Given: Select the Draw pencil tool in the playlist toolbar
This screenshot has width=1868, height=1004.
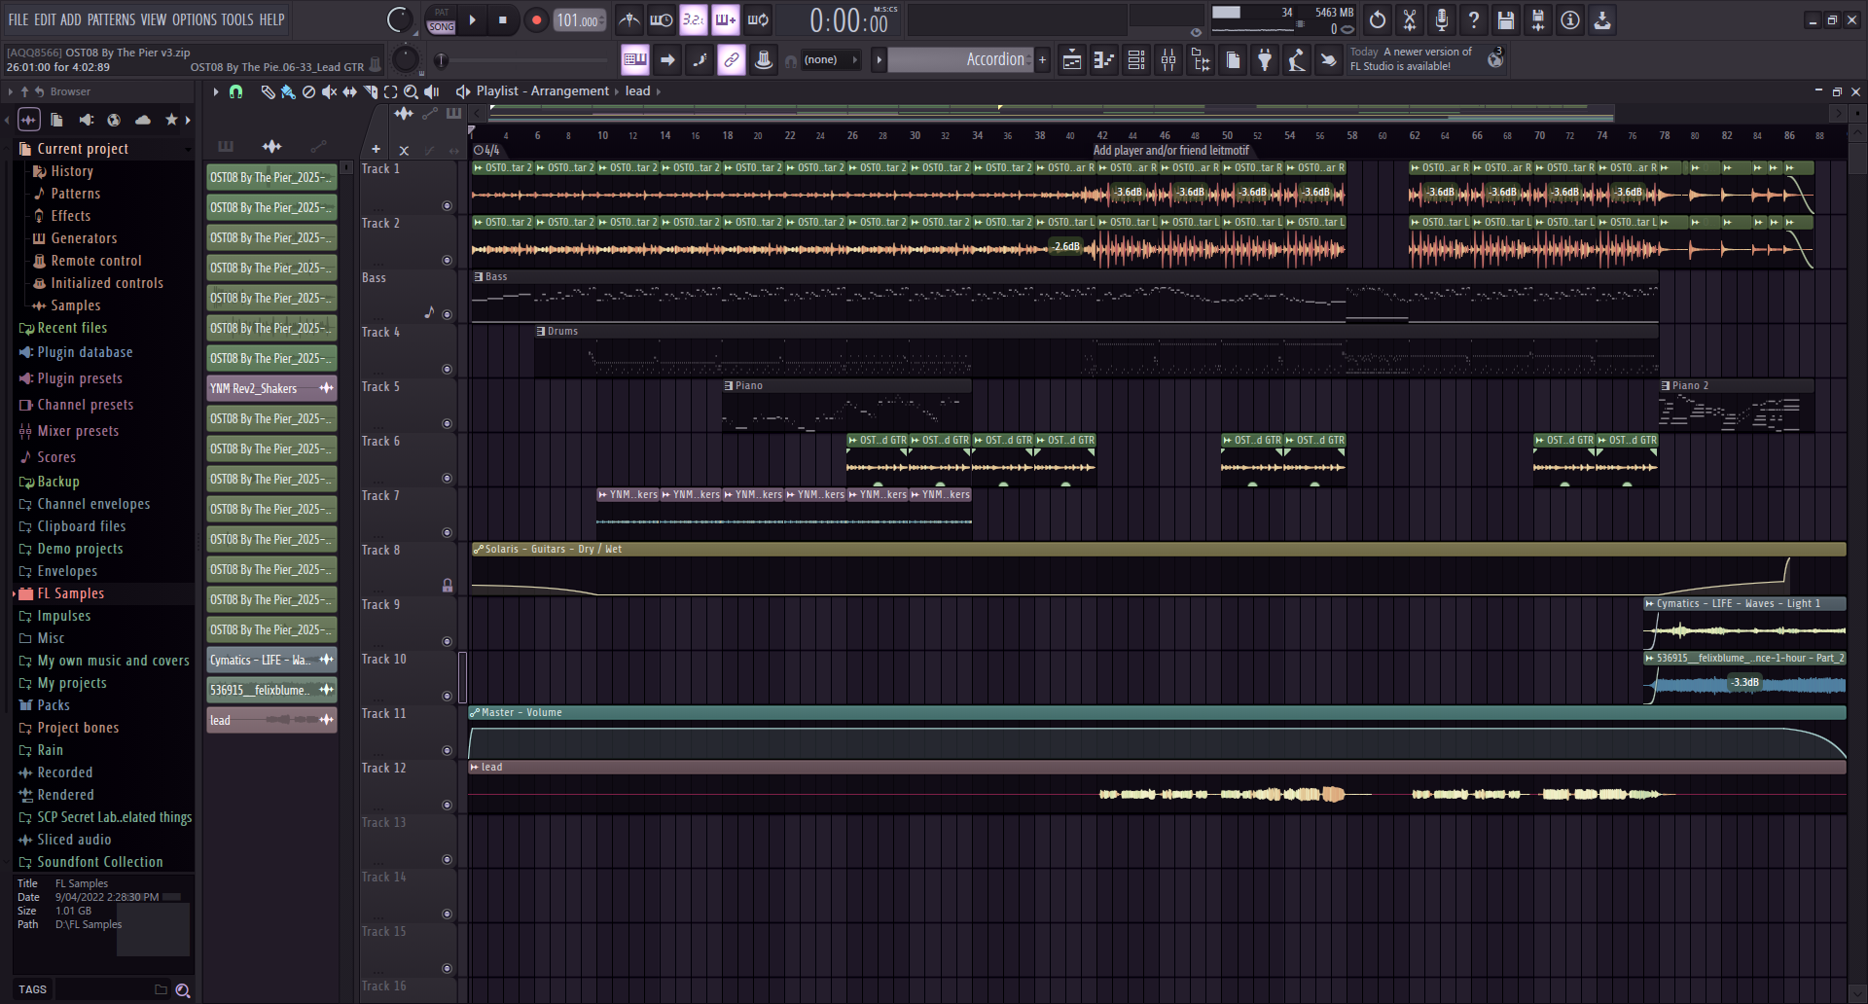Looking at the screenshot, I should click(268, 91).
